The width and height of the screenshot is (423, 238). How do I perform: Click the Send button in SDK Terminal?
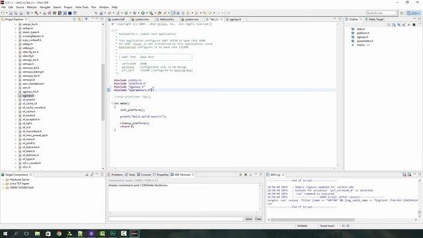click(249, 219)
